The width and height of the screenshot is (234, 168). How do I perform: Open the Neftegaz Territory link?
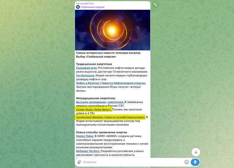tap(88, 151)
